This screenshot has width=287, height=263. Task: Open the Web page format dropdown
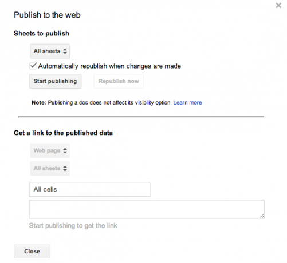click(50, 150)
